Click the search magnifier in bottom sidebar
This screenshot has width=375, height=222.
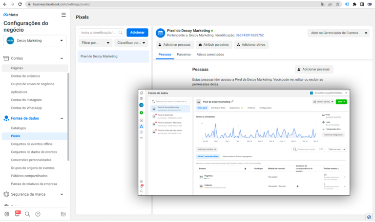27,214
